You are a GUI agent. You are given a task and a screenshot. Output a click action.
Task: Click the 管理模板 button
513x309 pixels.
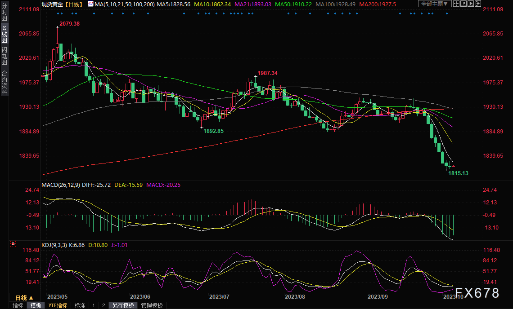tap(152, 305)
